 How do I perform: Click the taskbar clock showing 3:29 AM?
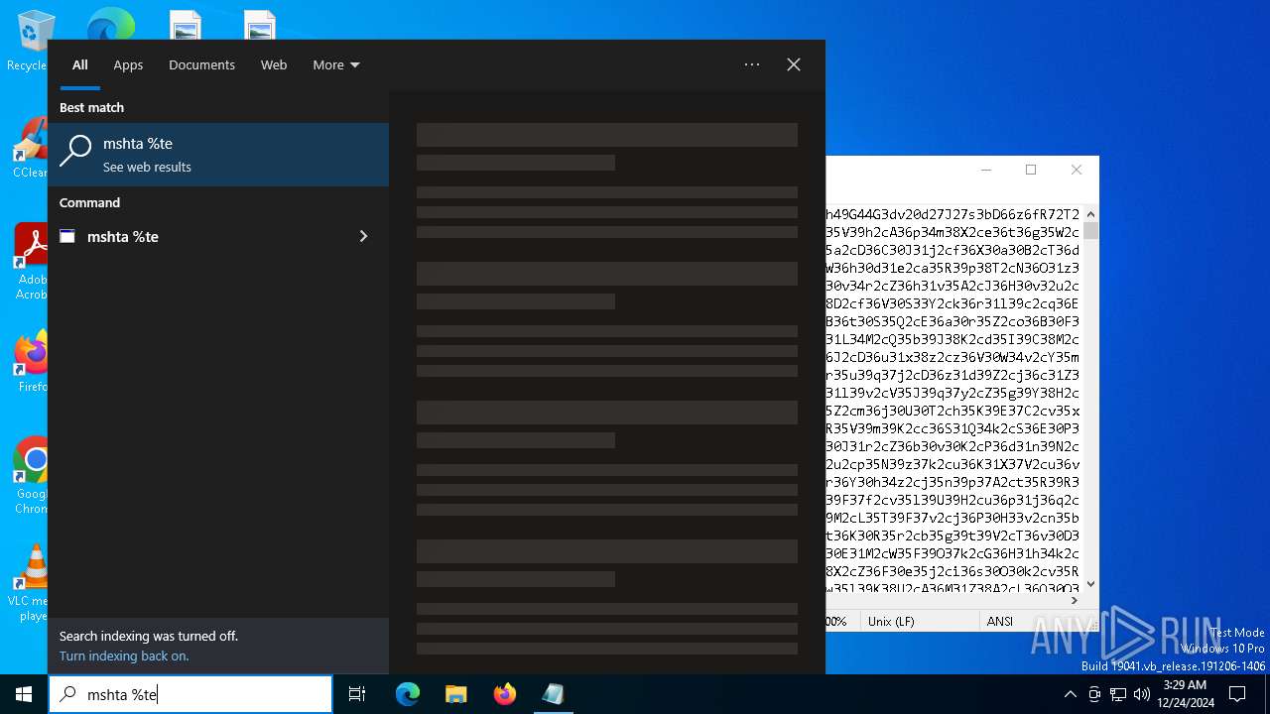pyautogui.click(x=1185, y=694)
